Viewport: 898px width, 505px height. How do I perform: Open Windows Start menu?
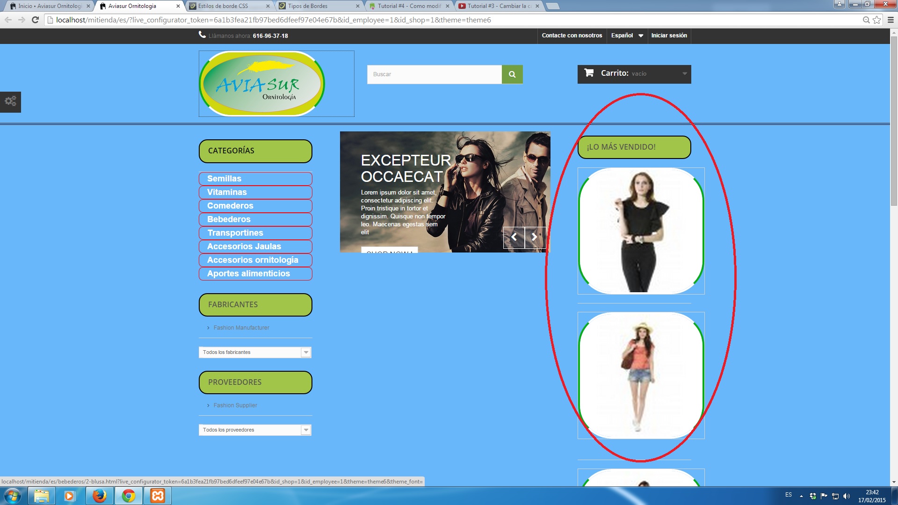(13, 496)
